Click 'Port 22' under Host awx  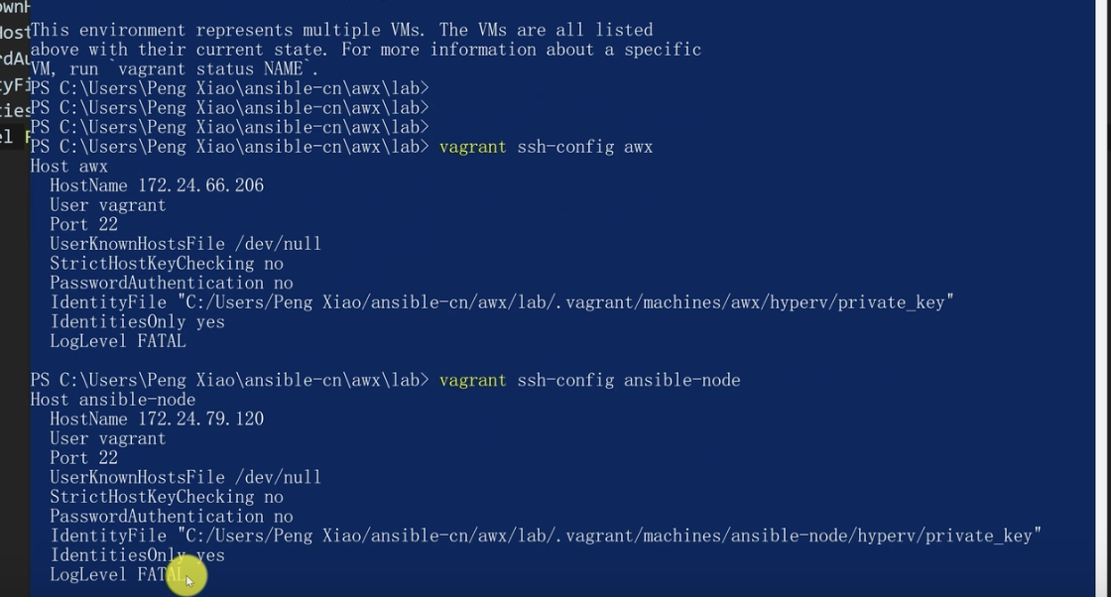[x=83, y=225]
